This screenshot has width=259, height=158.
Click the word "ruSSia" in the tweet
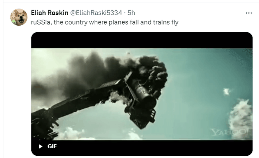(x=40, y=22)
